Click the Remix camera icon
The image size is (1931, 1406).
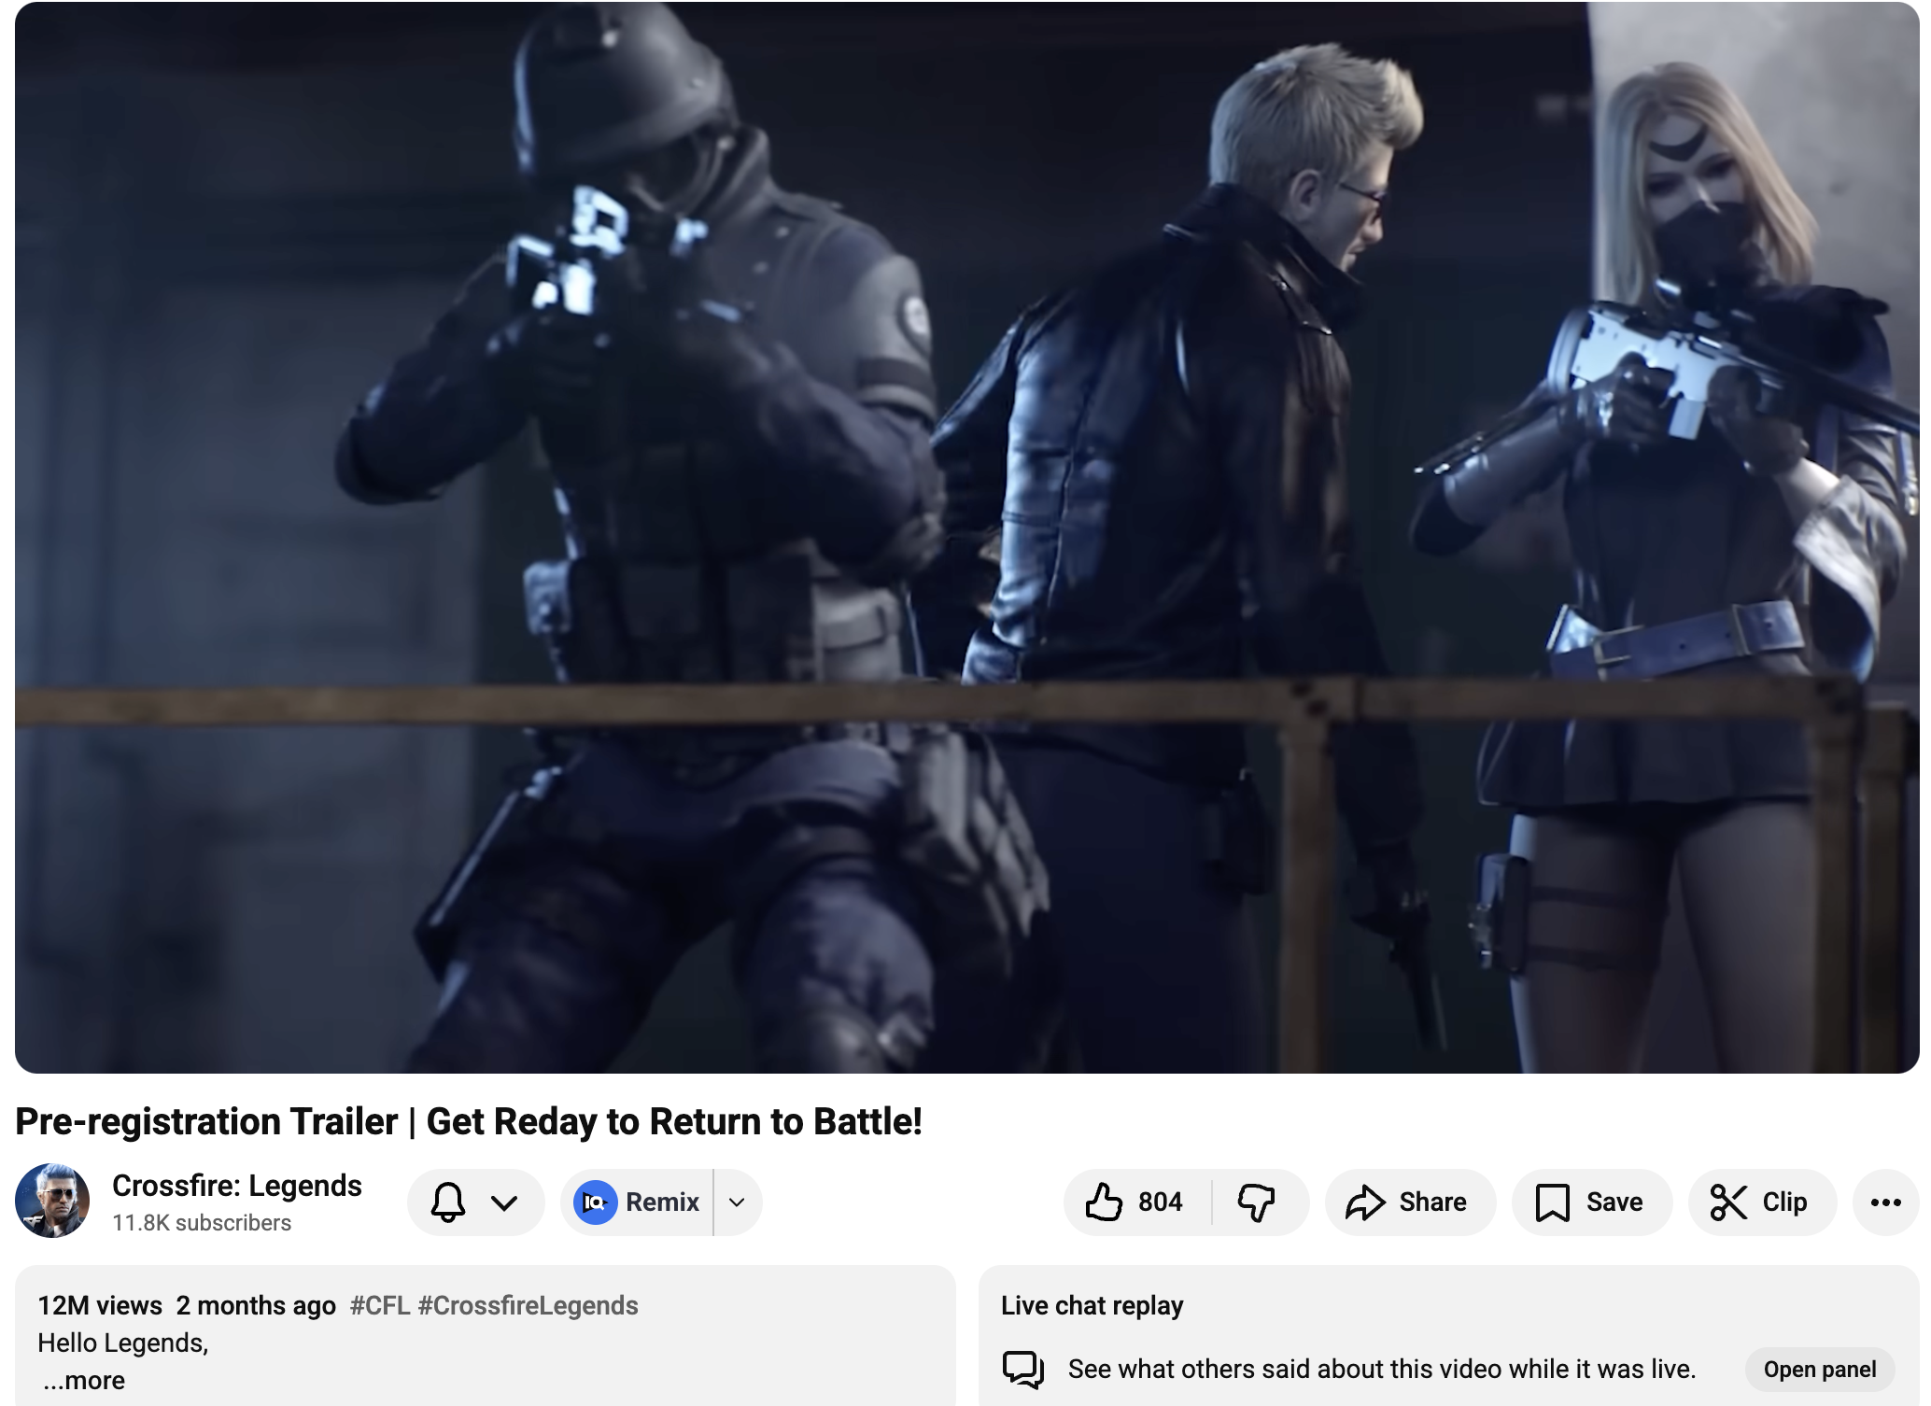[595, 1202]
